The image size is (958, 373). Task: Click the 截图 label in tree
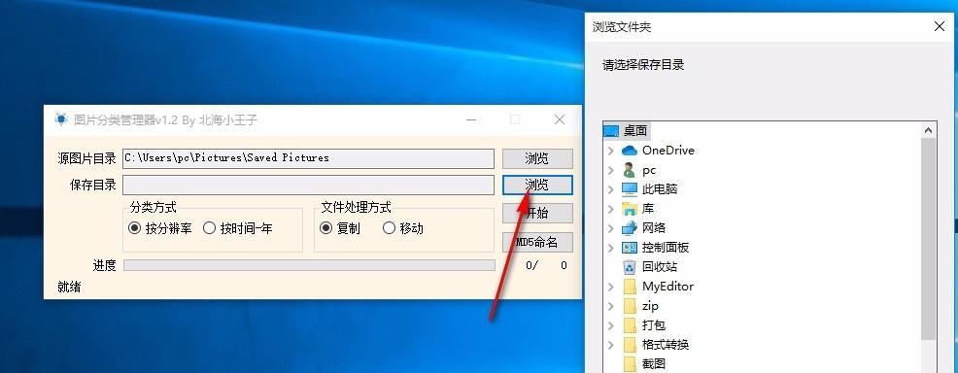(654, 364)
